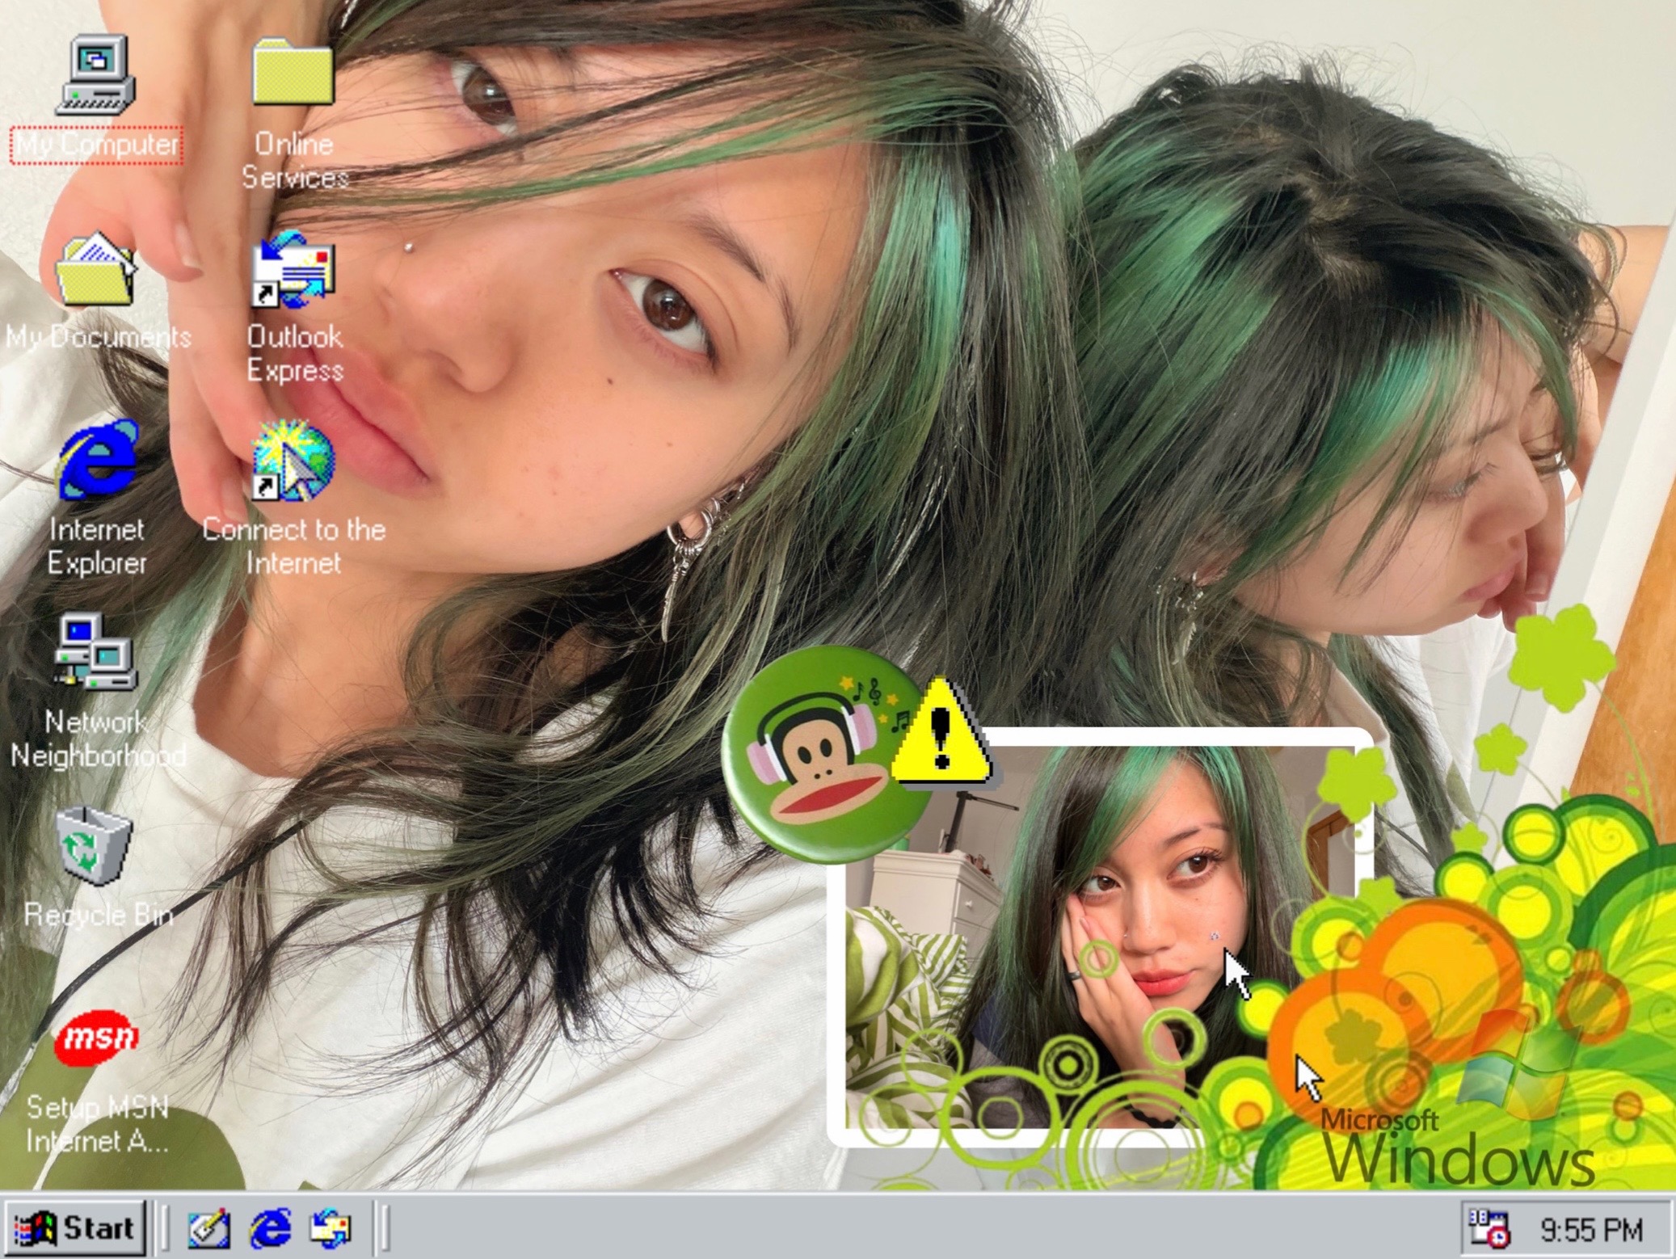Click the Start button
The width and height of the screenshot is (1676, 1259).
pyautogui.click(x=75, y=1227)
